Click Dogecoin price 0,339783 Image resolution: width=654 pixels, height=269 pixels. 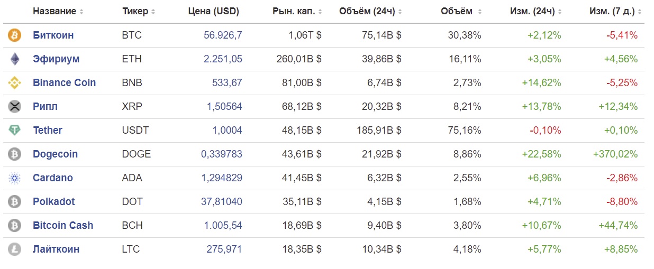pyautogui.click(x=222, y=154)
